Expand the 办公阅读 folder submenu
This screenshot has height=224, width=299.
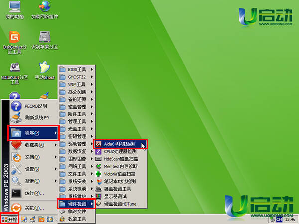pos(76,92)
